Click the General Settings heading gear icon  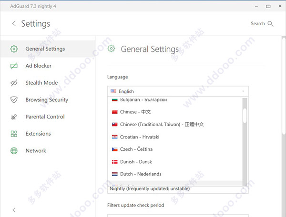(x=111, y=49)
